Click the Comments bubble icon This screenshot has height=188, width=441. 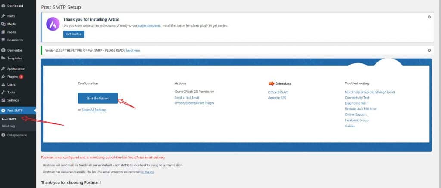point(3,40)
